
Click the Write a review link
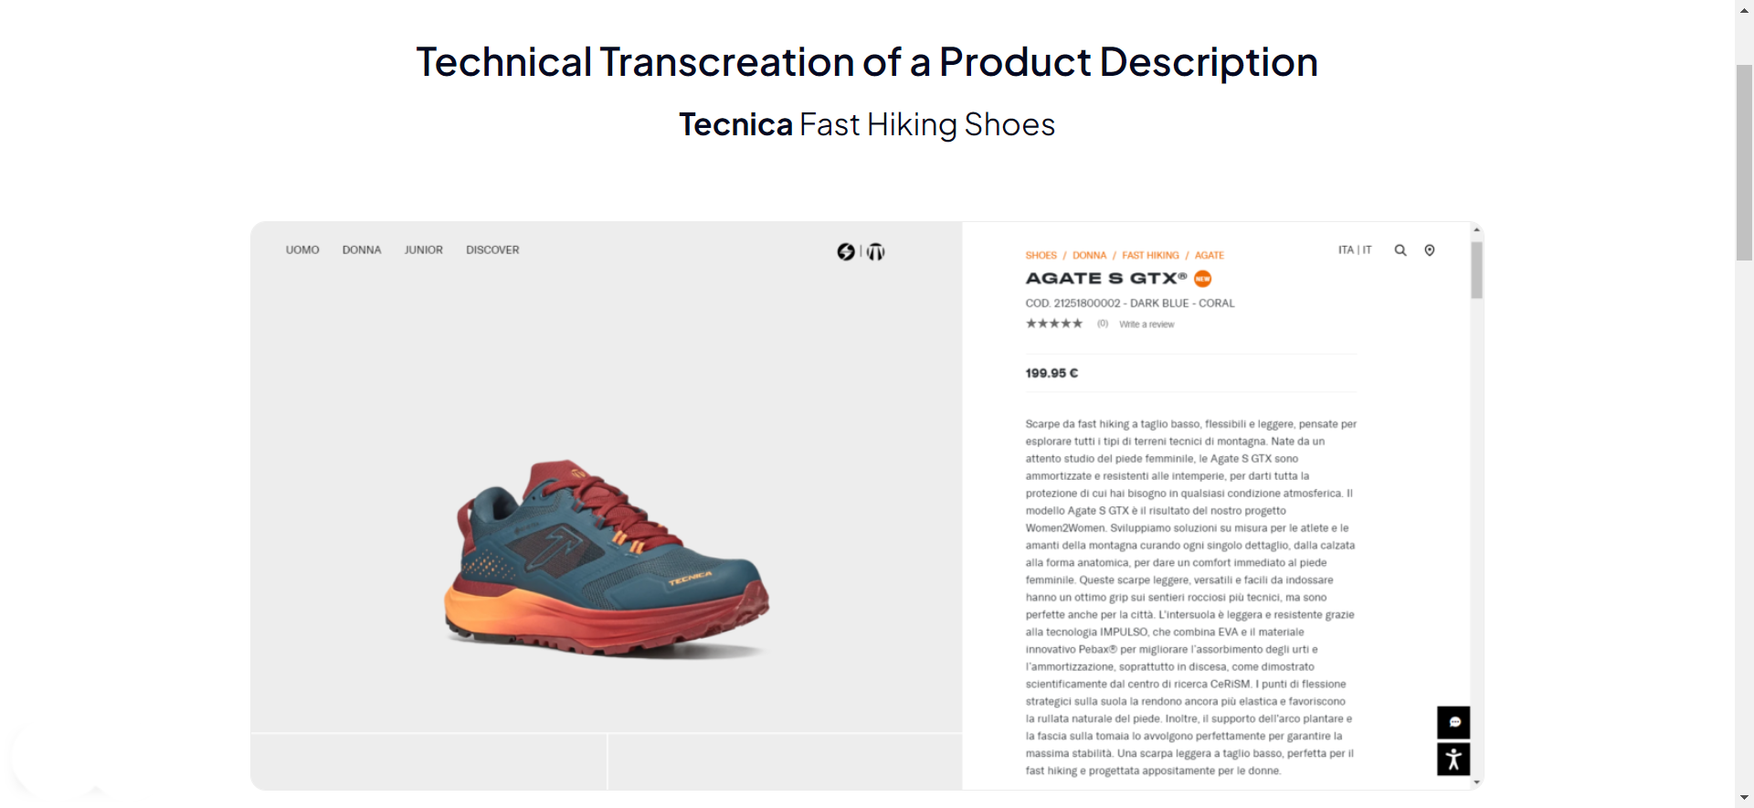1146,324
